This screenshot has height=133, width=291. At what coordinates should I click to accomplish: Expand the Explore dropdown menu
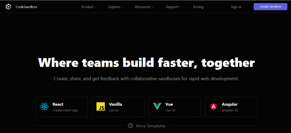116,7
